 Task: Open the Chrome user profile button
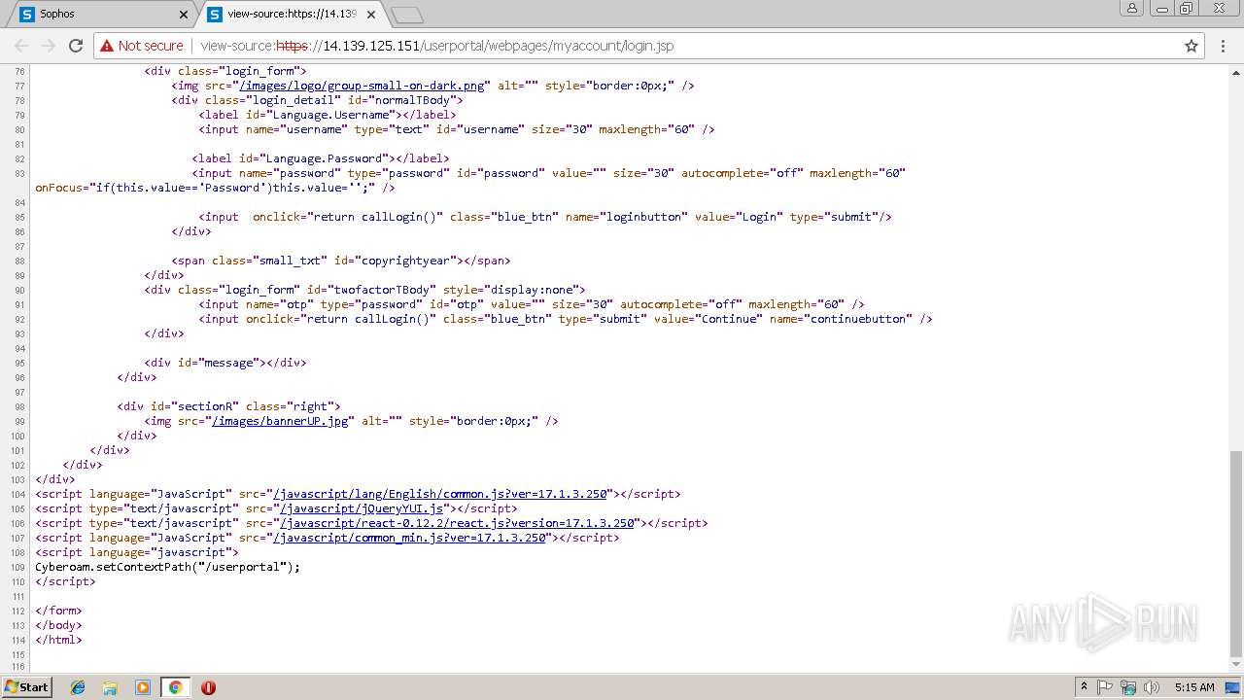[x=1131, y=9]
